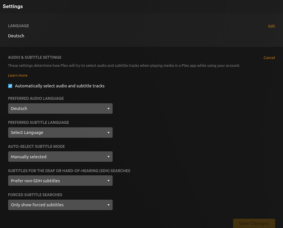Screen dimensions: 283x228
Task: Click the Audio & Subtitle Settings section heading
Action: [35, 57]
